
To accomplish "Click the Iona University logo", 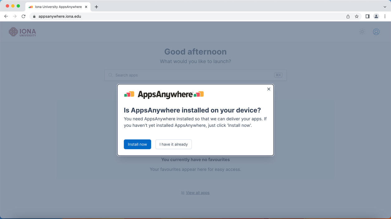I will coord(22,32).
